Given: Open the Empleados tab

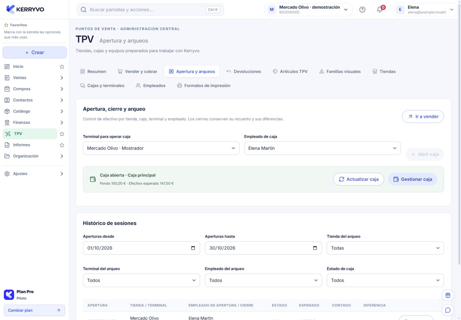Looking at the screenshot, I should coord(151,86).
